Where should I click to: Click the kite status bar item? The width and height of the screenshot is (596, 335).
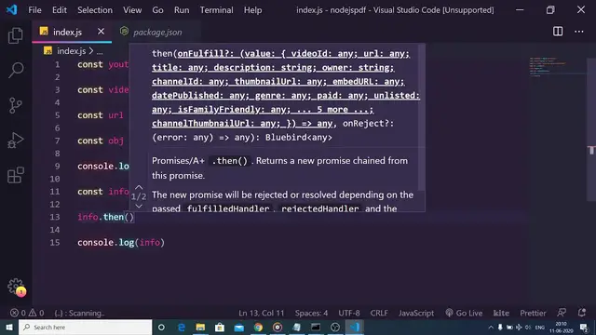pyautogui.click(x=501, y=313)
